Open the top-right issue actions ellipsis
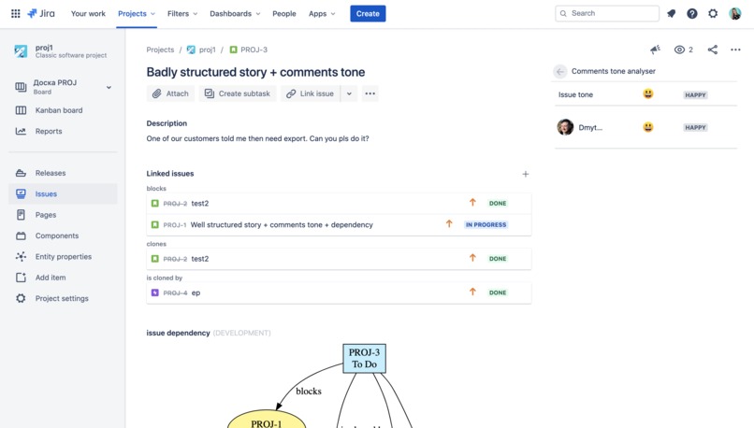The width and height of the screenshot is (754, 428). pyautogui.click(x=735, y=50)
